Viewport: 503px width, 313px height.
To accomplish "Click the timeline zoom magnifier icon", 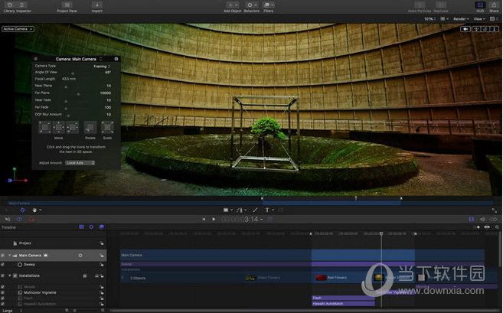I will click(497, 227).
